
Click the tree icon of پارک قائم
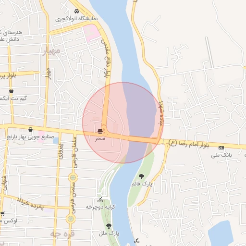[x=141, y=177]
